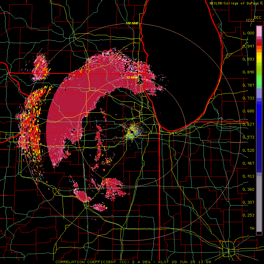The height and width of the screenshot is (264, 264).
Task: Click the 20 JUN 25 date text
Action: [183, 262]
